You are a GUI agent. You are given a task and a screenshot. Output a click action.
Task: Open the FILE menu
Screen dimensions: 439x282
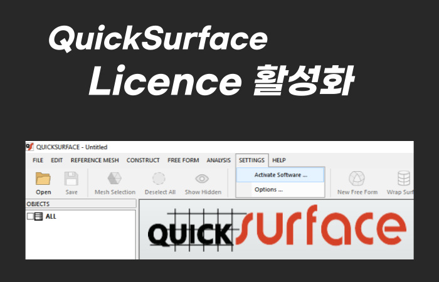[x=38, y=160]
